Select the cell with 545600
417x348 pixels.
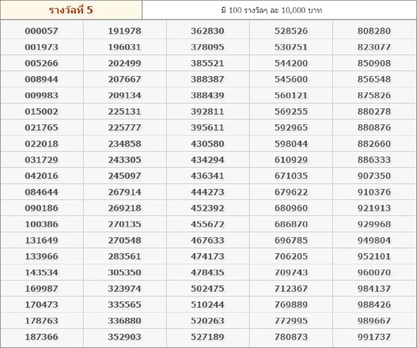pyautogui.click(x=291, y=79)
